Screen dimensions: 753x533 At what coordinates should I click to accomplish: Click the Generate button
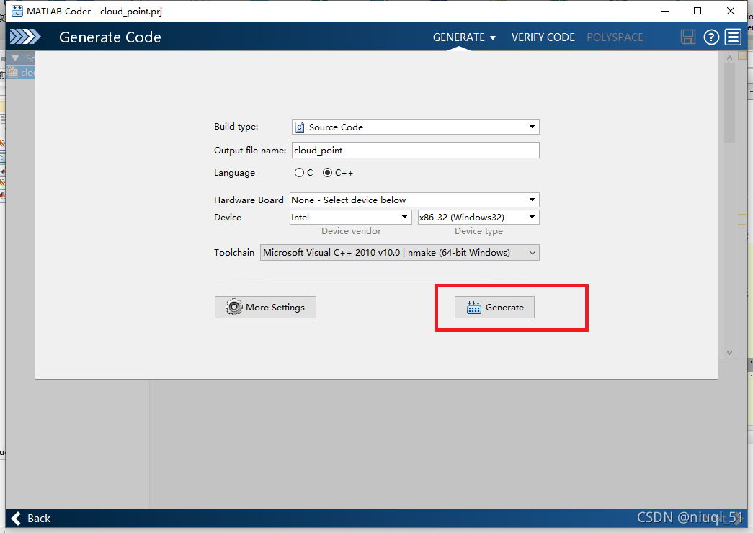point(494,307)
